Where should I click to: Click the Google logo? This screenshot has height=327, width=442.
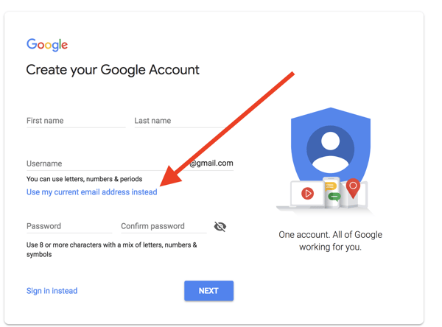tap(47, 44)
